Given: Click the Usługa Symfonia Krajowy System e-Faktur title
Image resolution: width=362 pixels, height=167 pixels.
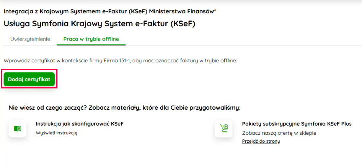Looking at the screenshot, I should [99, 24].
